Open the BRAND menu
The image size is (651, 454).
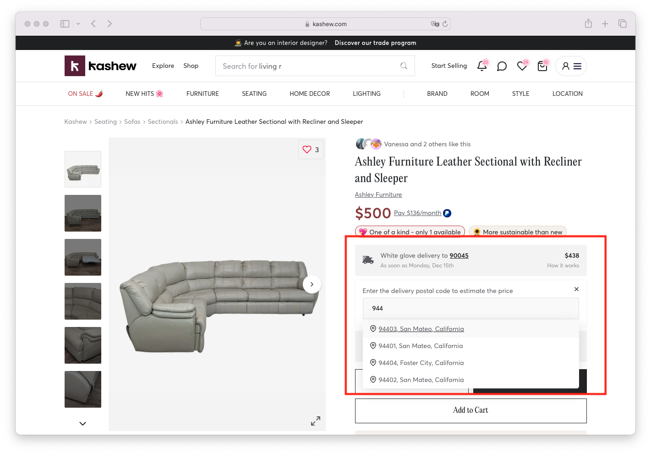coord(437,94)
